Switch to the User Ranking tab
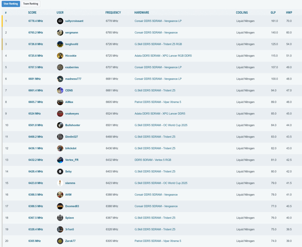 (x=11, y=4)
